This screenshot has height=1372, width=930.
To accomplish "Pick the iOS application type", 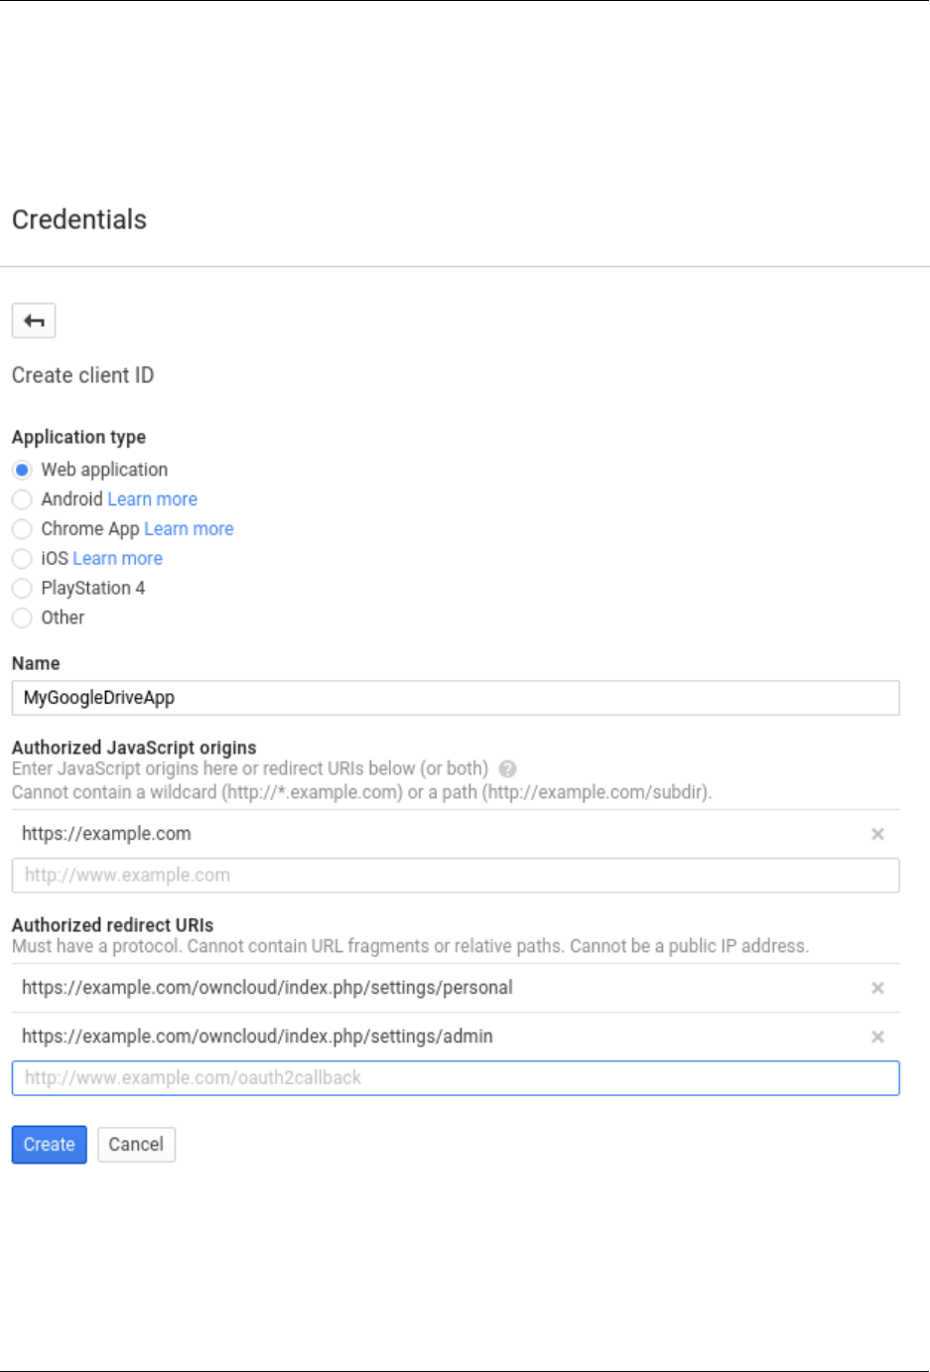I will [x=22, y=559].
